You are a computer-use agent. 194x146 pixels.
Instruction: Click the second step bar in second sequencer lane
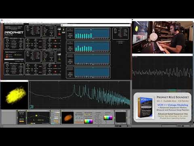pos(78,48)
